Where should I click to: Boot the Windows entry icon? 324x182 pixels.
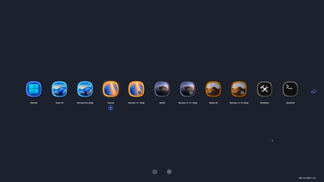[34, 89]
